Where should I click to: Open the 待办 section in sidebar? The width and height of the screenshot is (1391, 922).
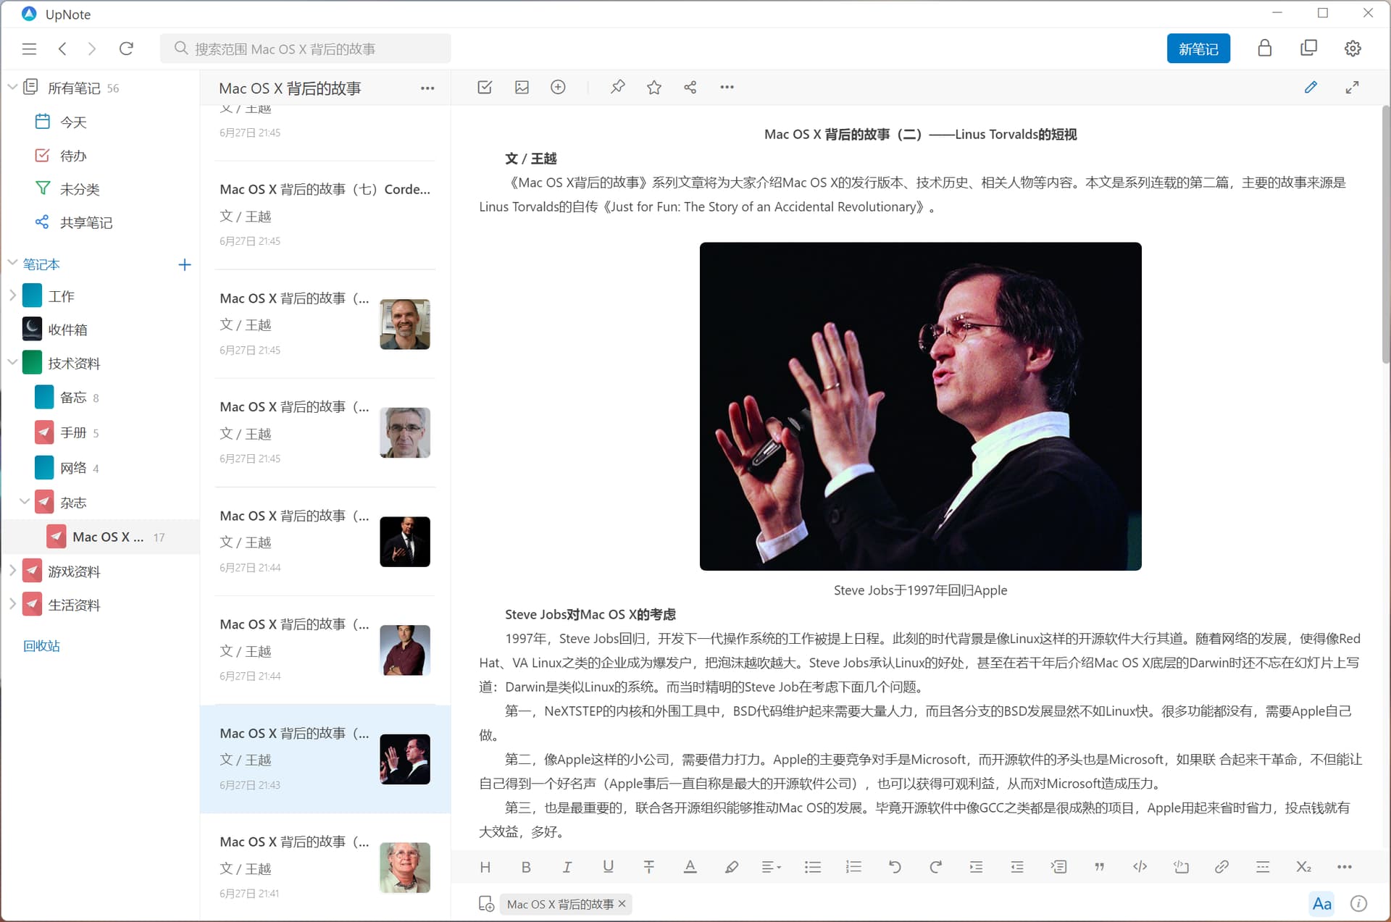coord(72,156)
